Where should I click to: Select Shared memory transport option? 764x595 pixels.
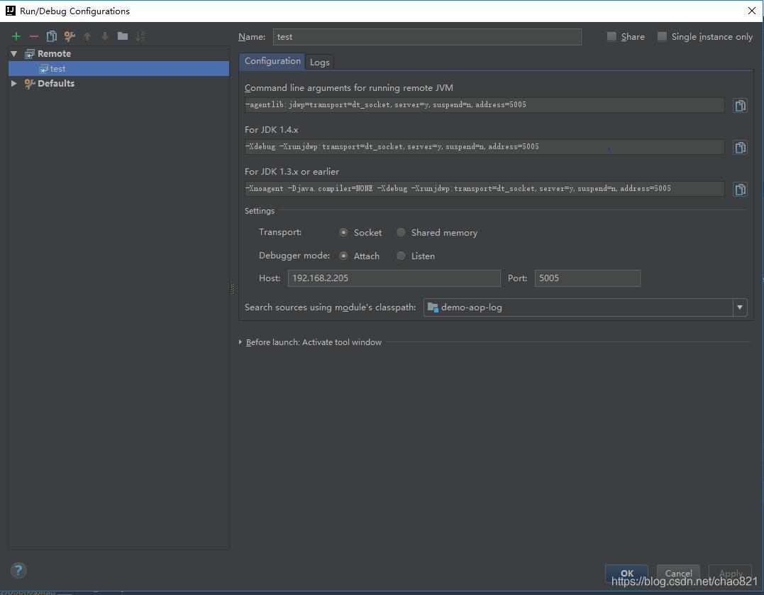click(x=402, y=233)
